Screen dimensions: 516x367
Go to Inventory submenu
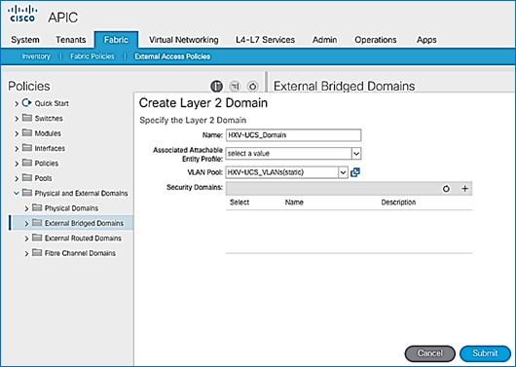coord(36,56)
